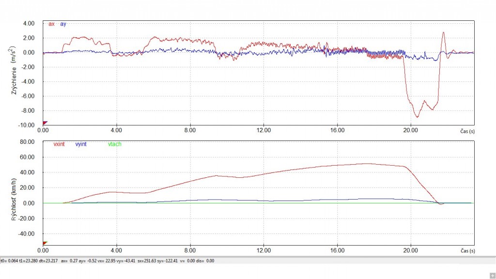Viewport: 496px width, 279px height.
Task: Click the braking minimum of red ax curve
Action: coord(417,117)
